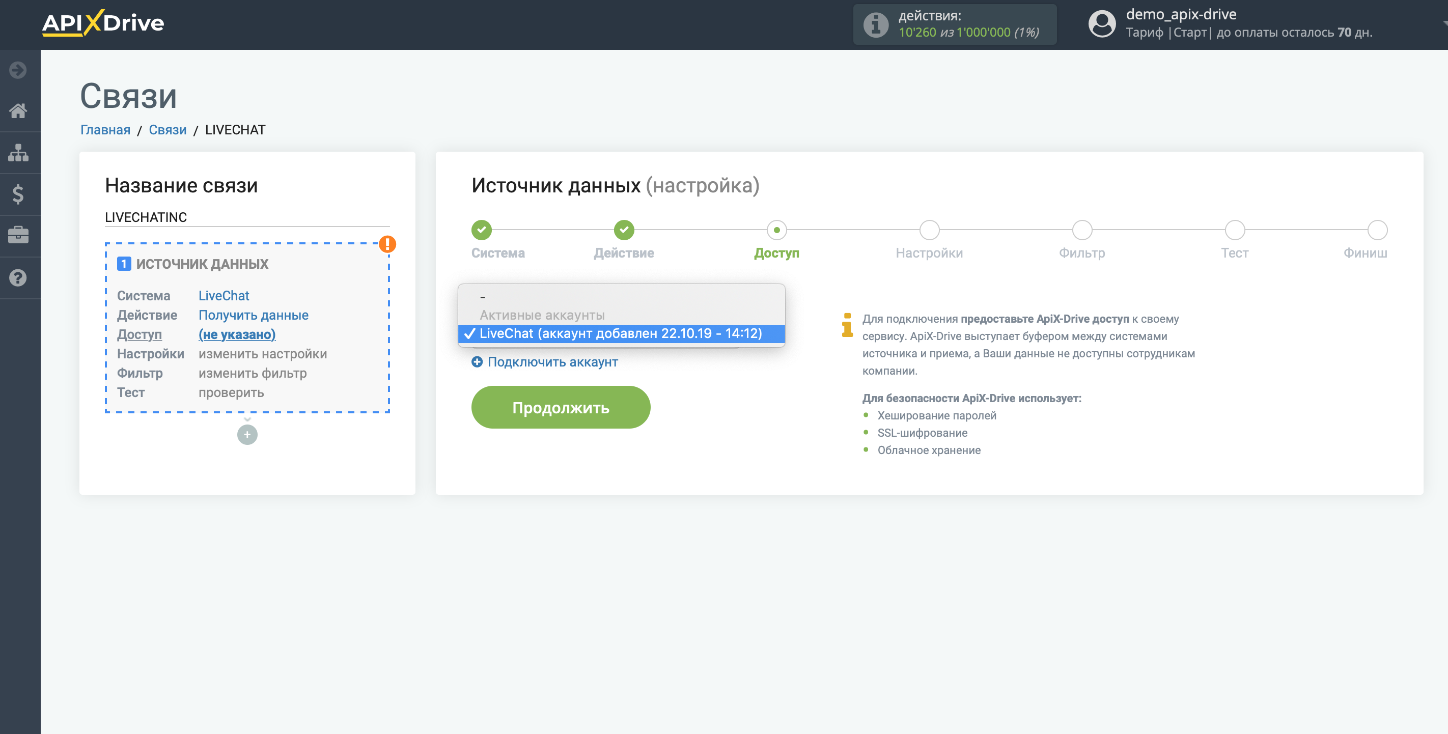The image size is (1448, 734).
Task: Select LiveChat account from dropdown
Action: coord(621,333)
